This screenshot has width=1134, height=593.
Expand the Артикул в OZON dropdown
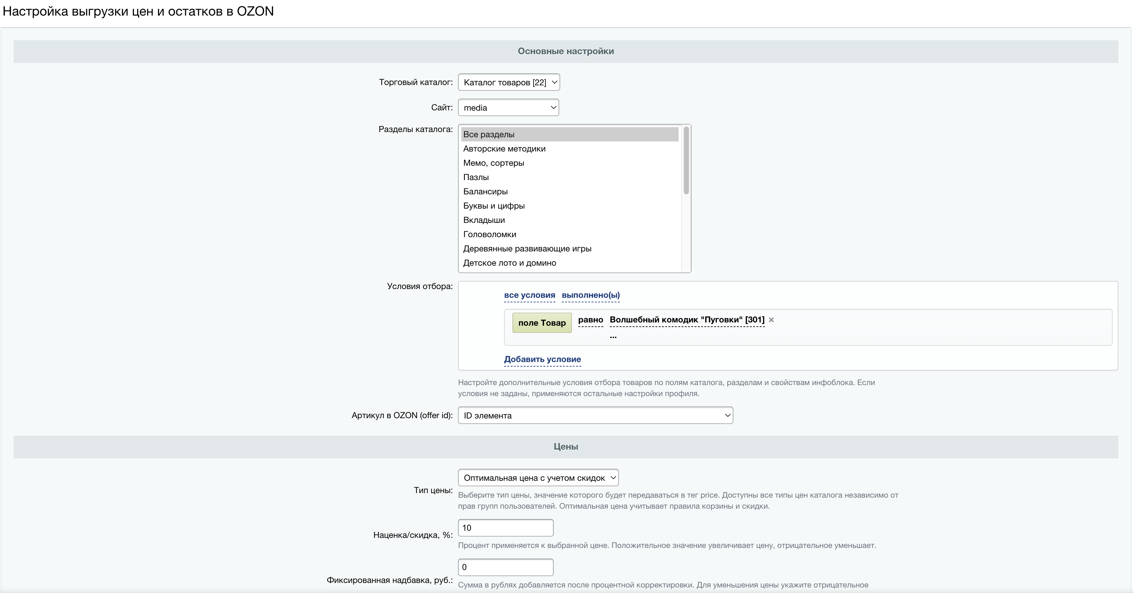tap(595, 415)
